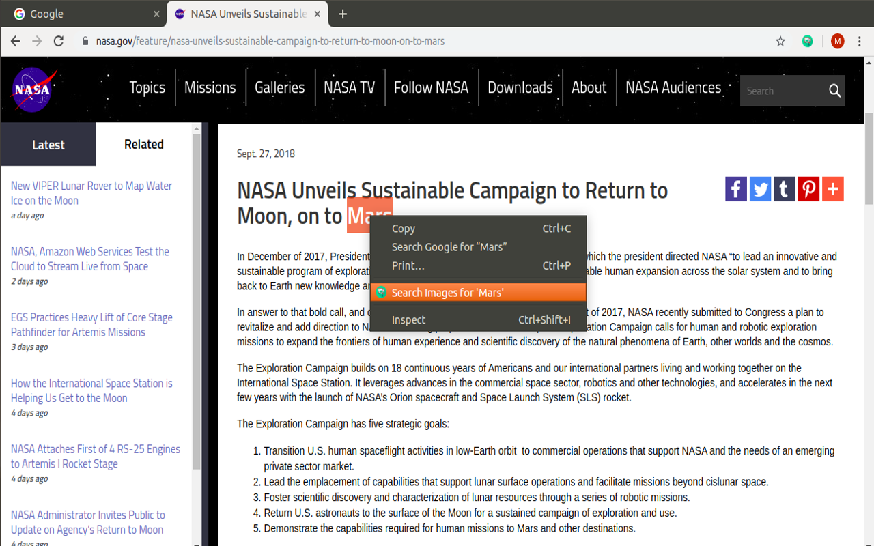Share article on Tumblr
The height and width of the screenshot is (546, 874).
point(785,189)
